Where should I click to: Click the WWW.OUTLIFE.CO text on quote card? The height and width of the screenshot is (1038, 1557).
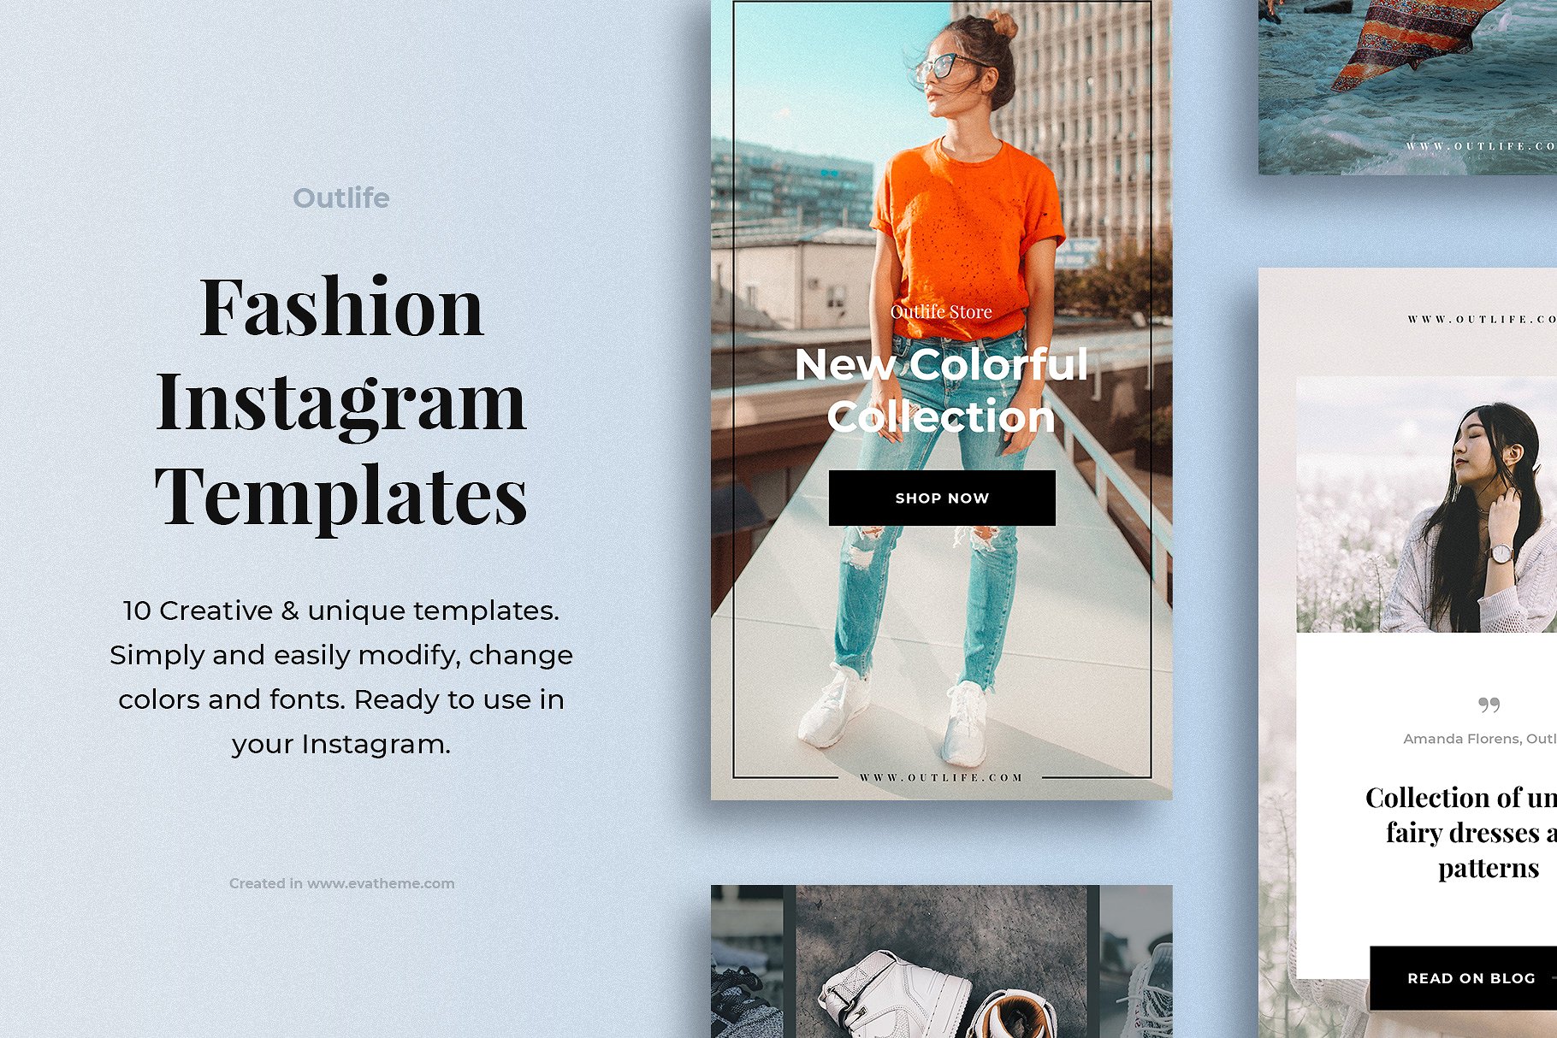click(x=1482, y=319)
